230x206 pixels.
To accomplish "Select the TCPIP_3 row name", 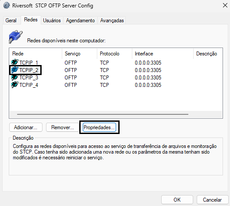I will pyautogui.click(x=28, y=78).
